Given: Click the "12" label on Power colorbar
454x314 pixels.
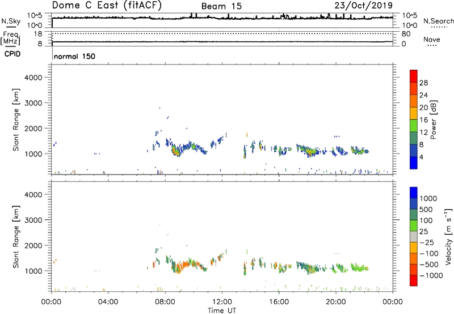Looking at the screenshot, I should (423, 133).
